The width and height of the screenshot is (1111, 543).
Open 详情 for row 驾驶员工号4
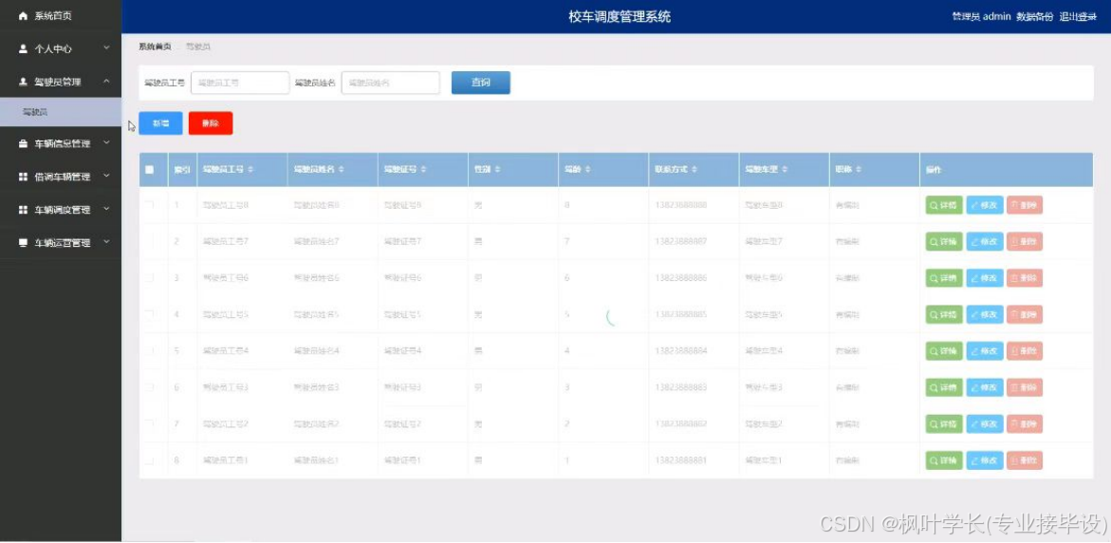(x=944, y=351)
